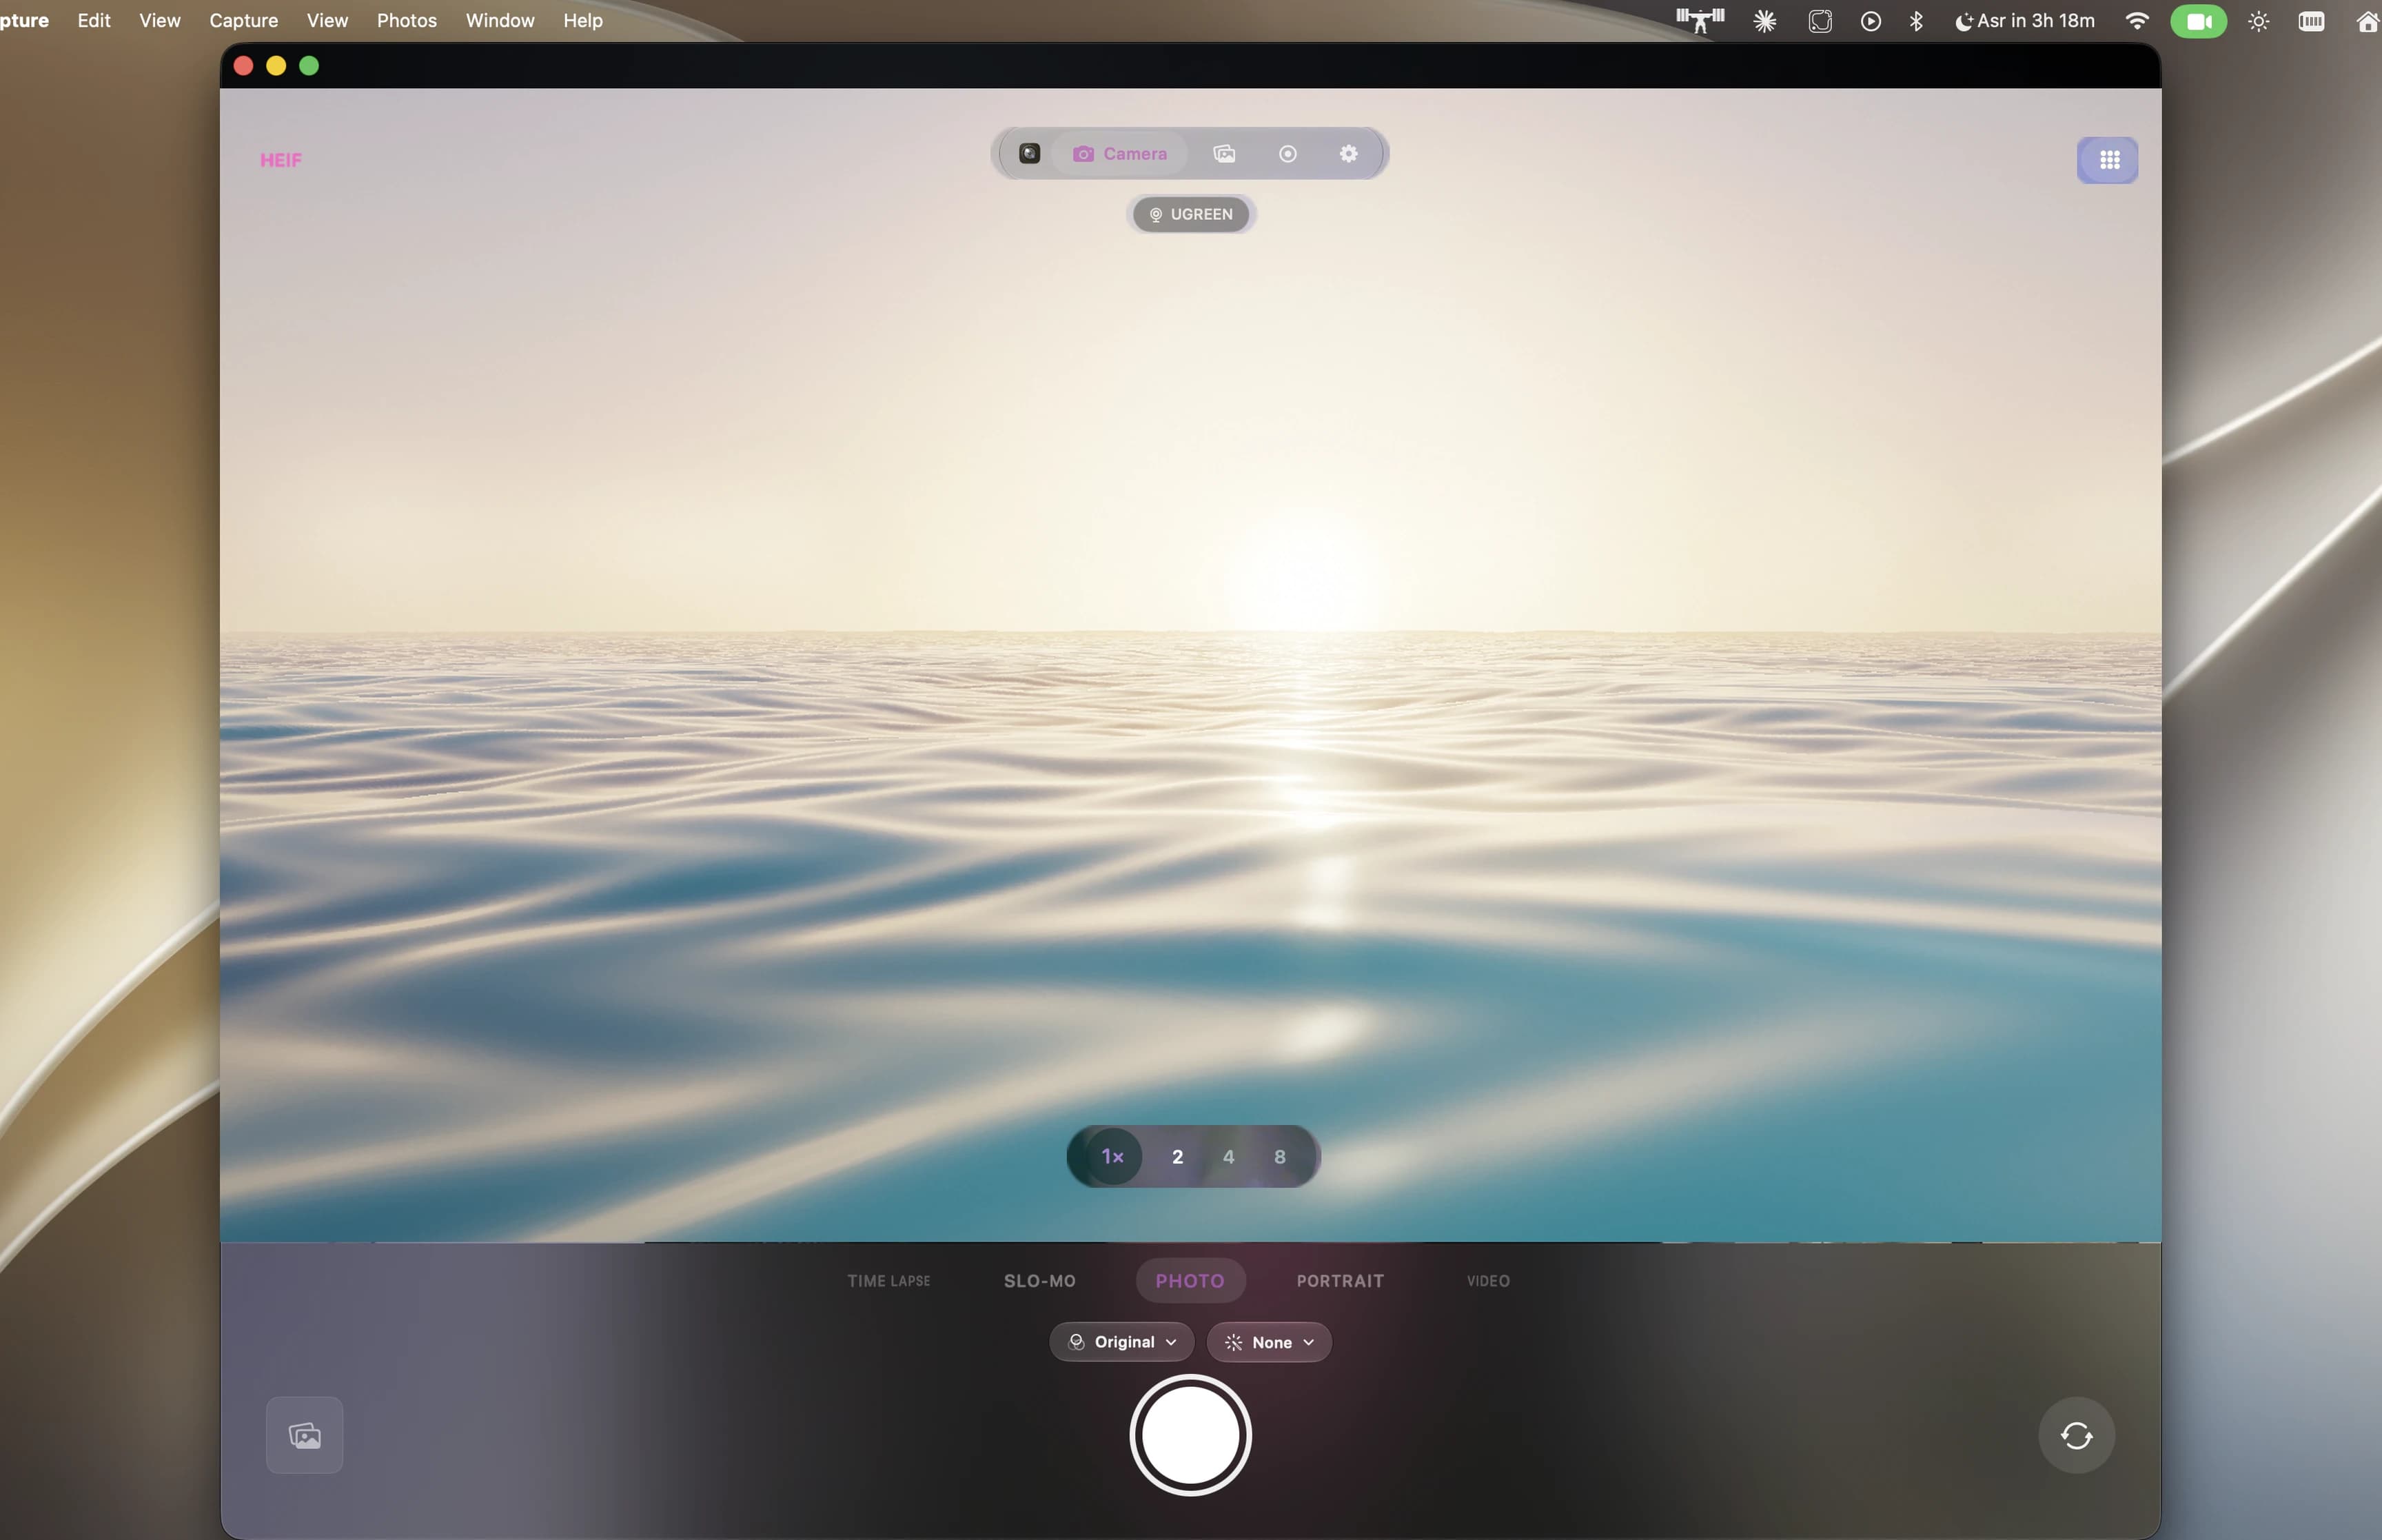Click the home menu bar icon

point(2368,21)
